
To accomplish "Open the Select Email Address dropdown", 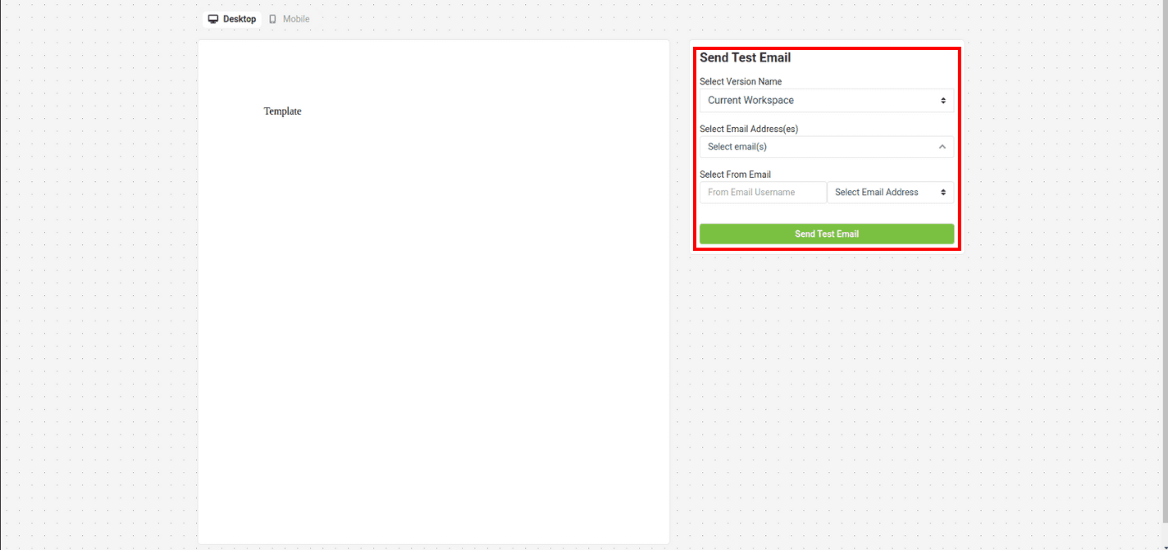I will (x=891, y=193).
